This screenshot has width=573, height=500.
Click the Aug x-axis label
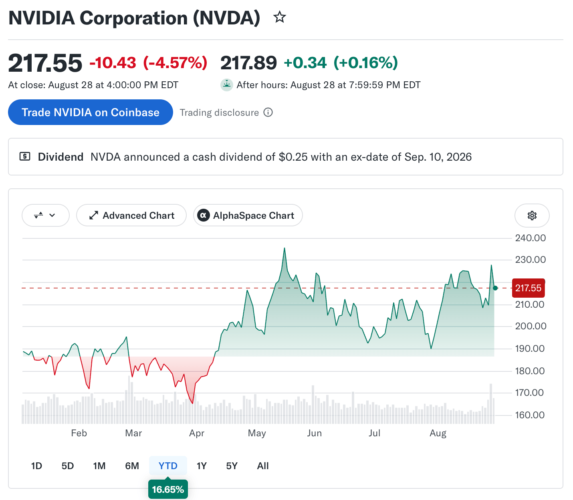coord(438,433)
